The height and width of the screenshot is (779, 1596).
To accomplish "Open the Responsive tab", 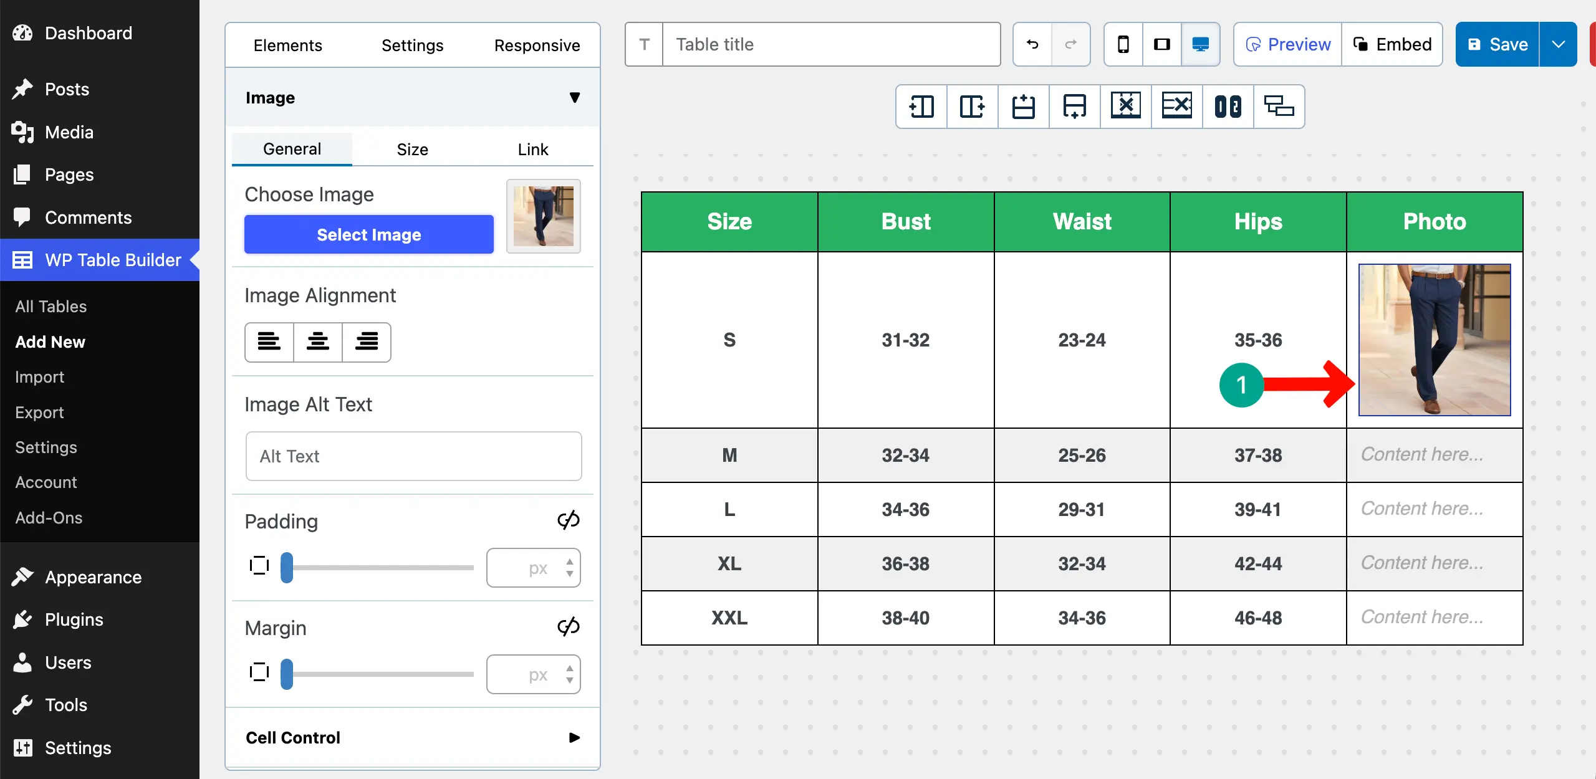I will pos(537,45).
